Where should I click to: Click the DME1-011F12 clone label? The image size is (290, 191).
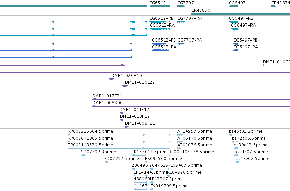(134, 110)
